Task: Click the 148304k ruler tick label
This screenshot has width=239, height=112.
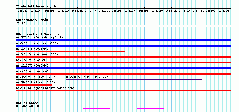Action: 225,11
